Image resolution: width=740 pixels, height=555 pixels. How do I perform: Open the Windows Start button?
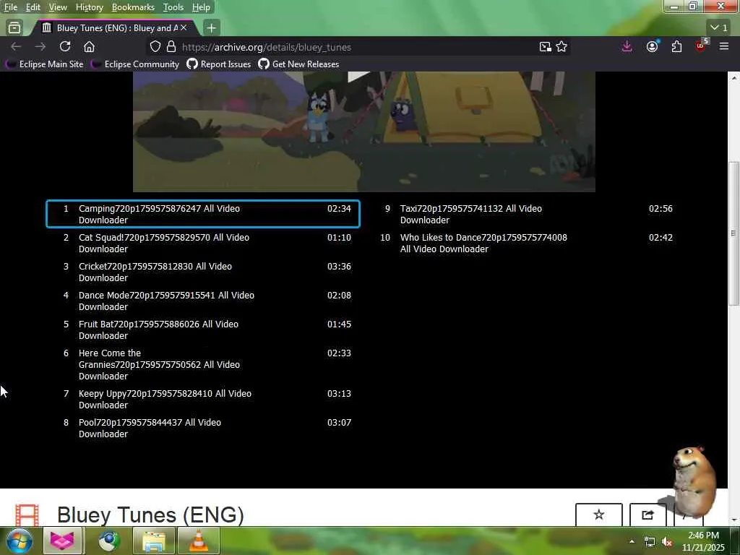(20, 541)
